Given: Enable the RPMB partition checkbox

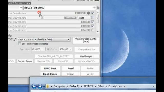Looking at the screenshot, I should point(93,30).
